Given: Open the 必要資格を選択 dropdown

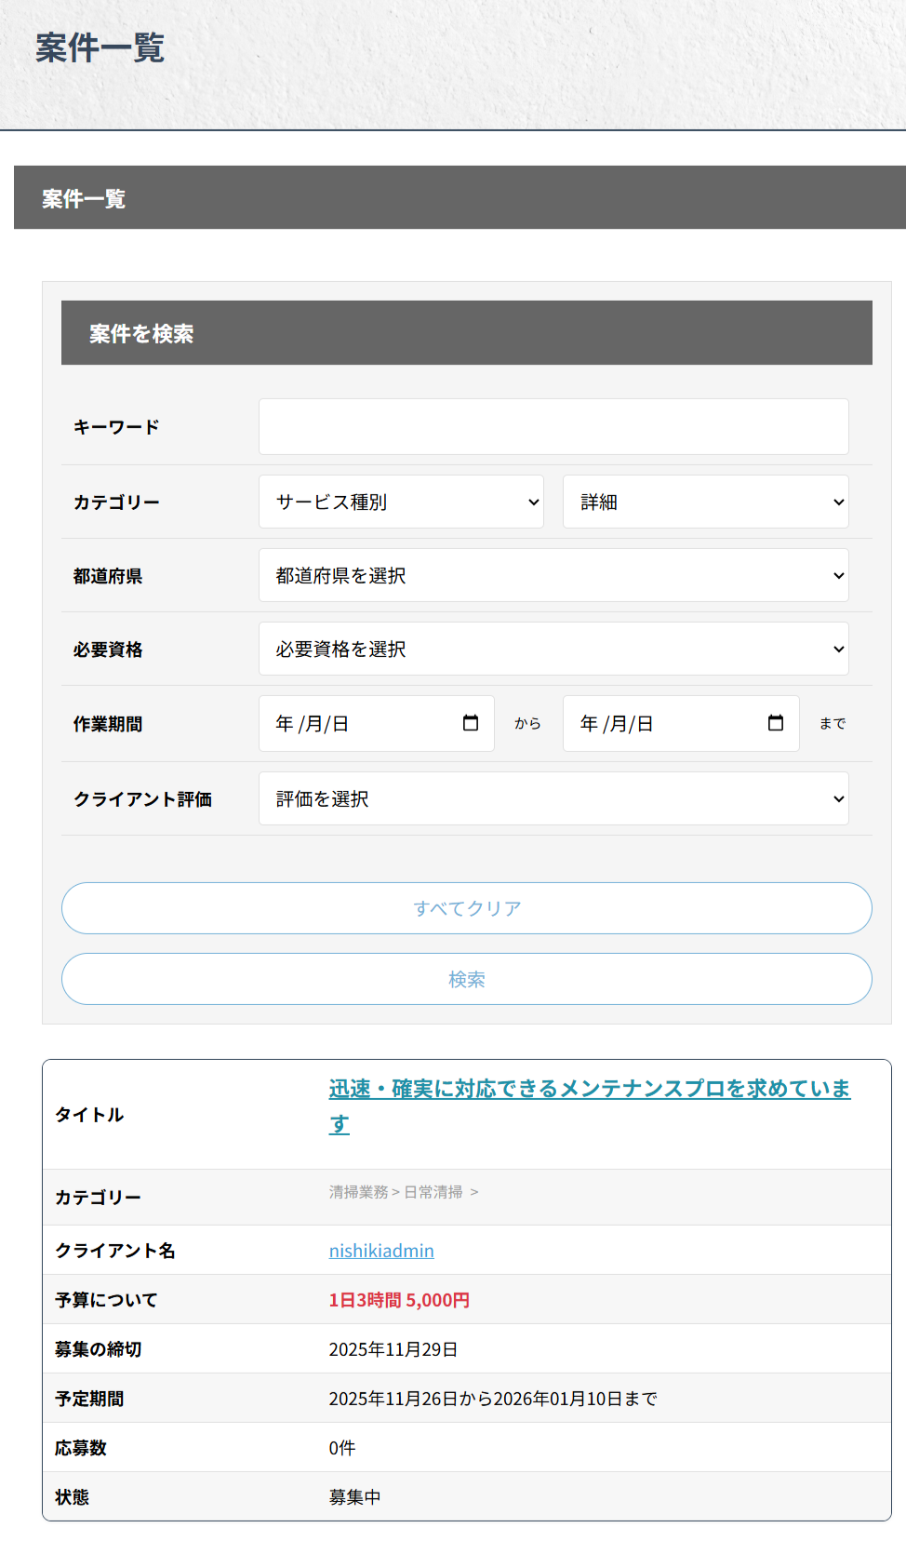Looking at the screenshot, I should point(553,649).
